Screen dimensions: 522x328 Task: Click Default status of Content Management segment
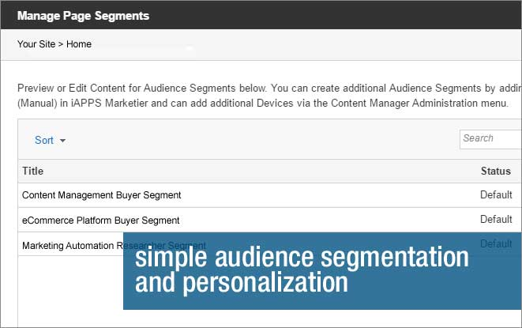click(496, 194)
